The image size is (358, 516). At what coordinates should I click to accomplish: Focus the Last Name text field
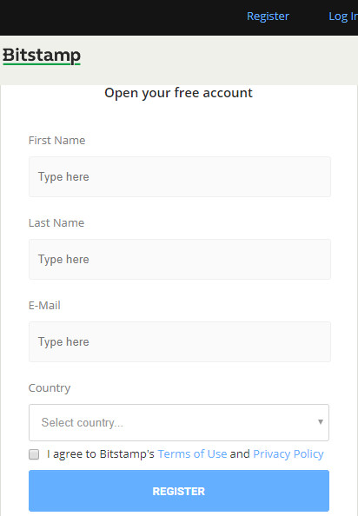pyautogui.click(x=180, y=260)
